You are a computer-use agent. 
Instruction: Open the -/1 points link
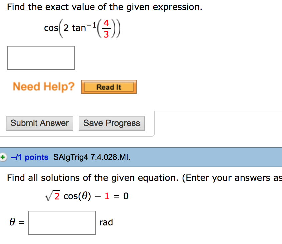30,157
